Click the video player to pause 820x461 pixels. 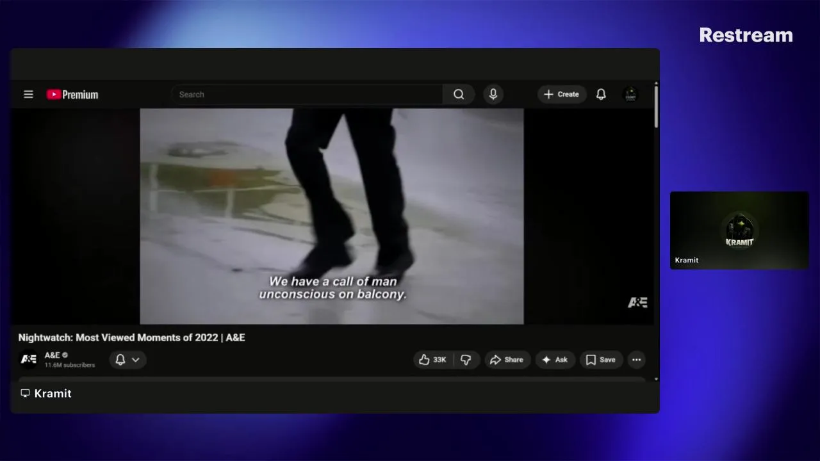tap(332, 216)
